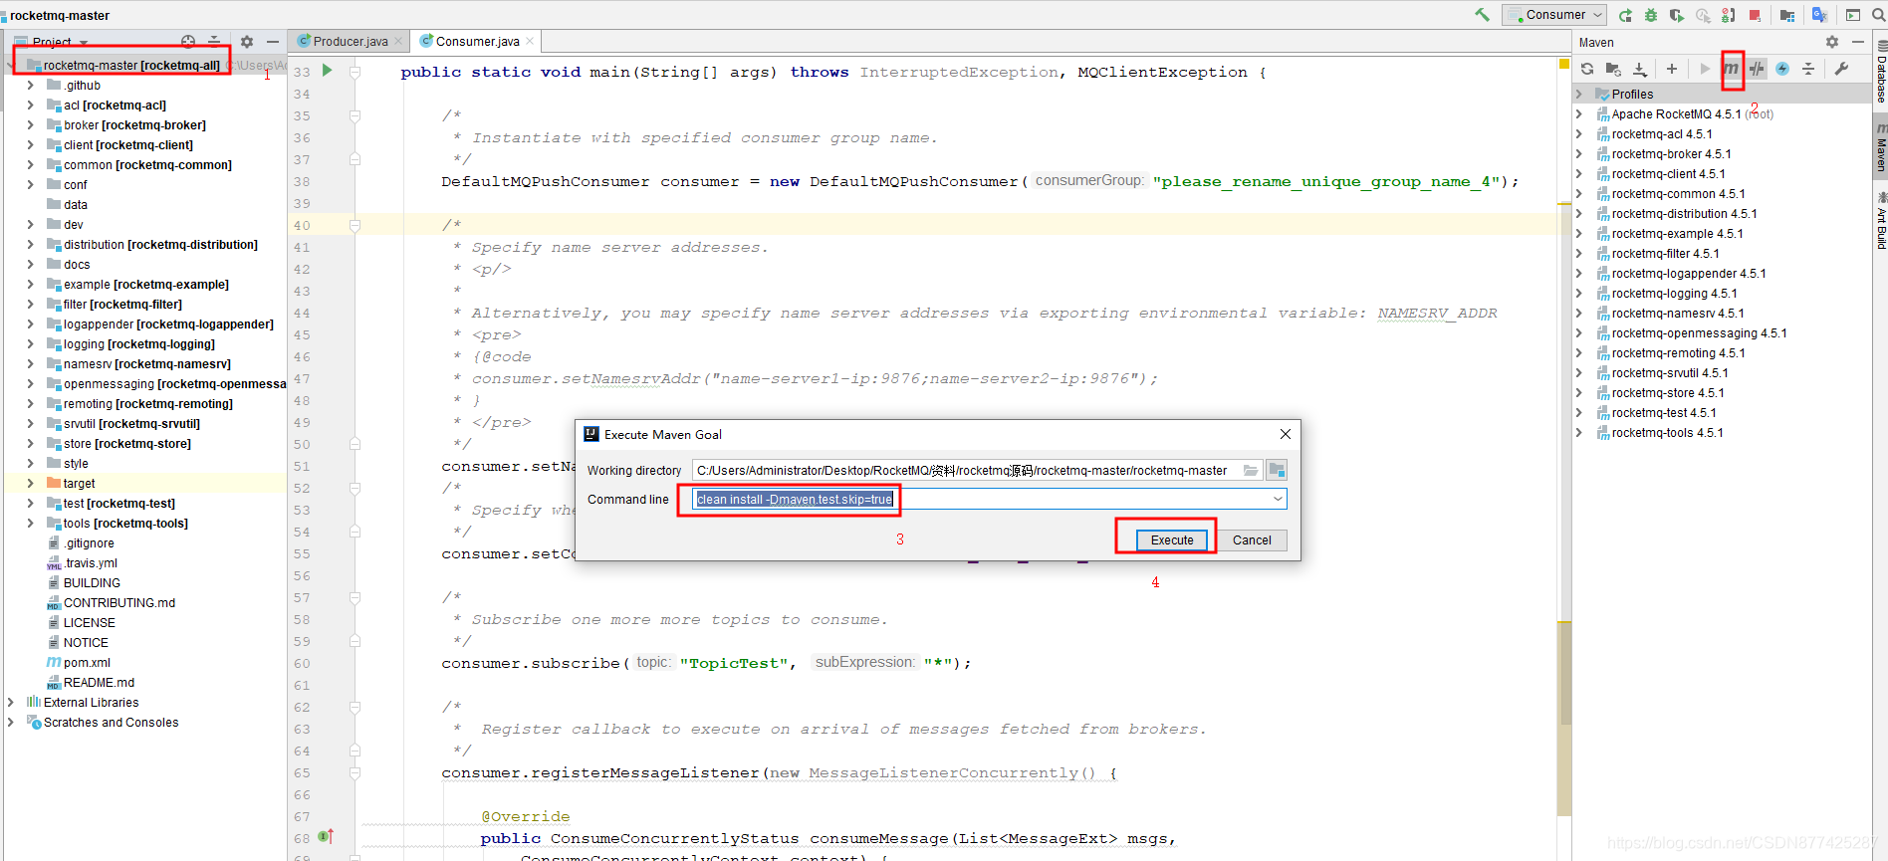
Task: Click Download Sources icon in Maven toolbar
Action: tap(1640, 69)
